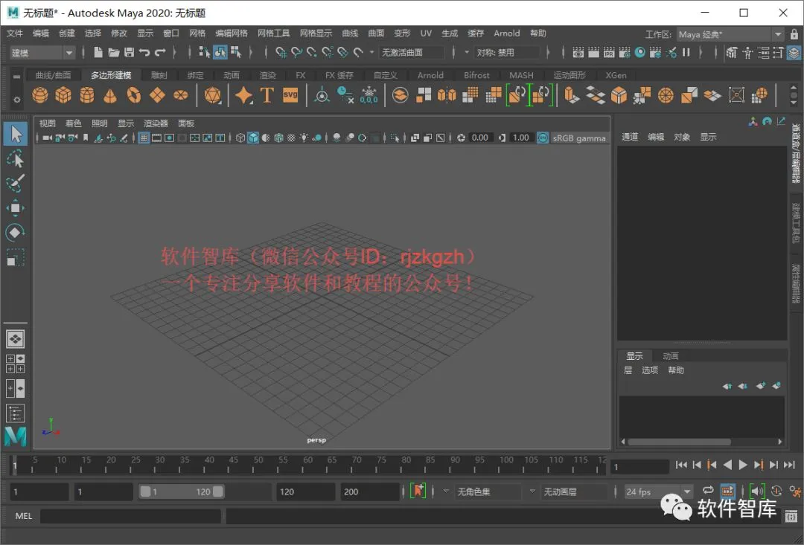The height and width of the screenshot is (545, 804).
Task: Toggle cached playback icon
Action: click(x=727, y=491)
